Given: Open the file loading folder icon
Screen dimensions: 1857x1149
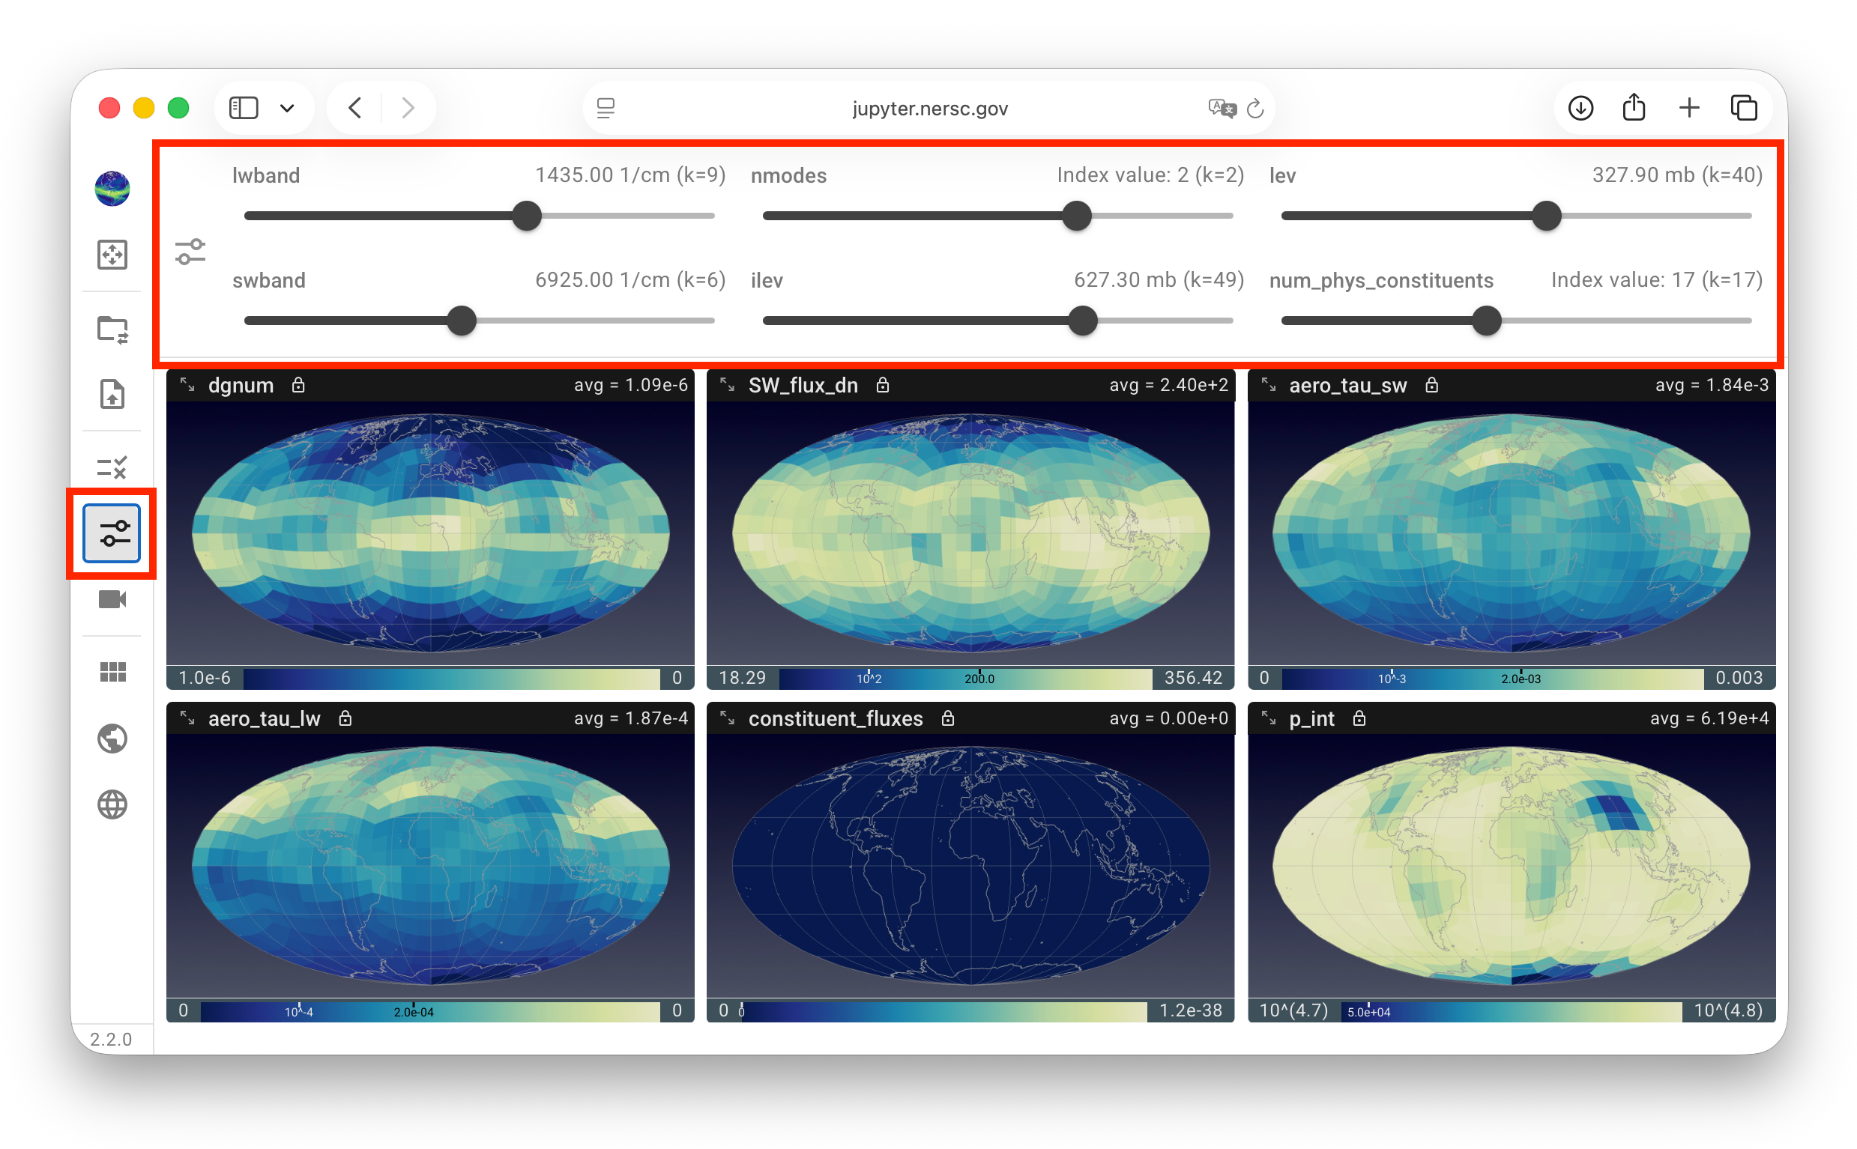Looking at the screenshot, I should pos(112,330).
